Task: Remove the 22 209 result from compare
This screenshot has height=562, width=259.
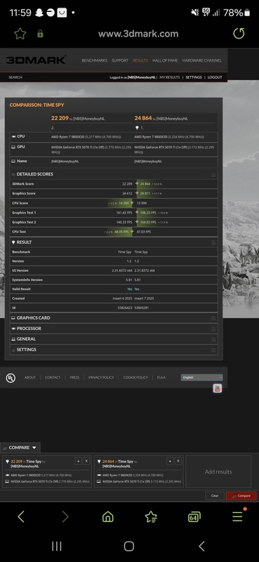Action: [x=86, y=461]
